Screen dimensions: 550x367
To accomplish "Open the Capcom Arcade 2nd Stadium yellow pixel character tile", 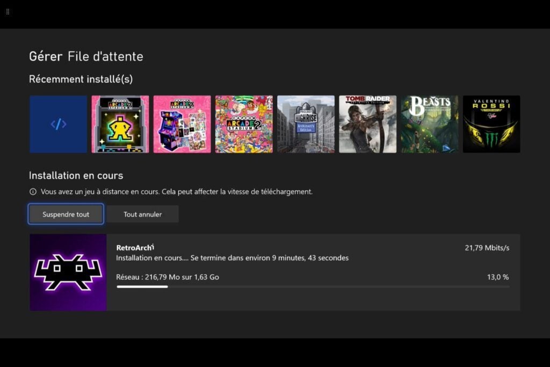I will tap(120, 124).
